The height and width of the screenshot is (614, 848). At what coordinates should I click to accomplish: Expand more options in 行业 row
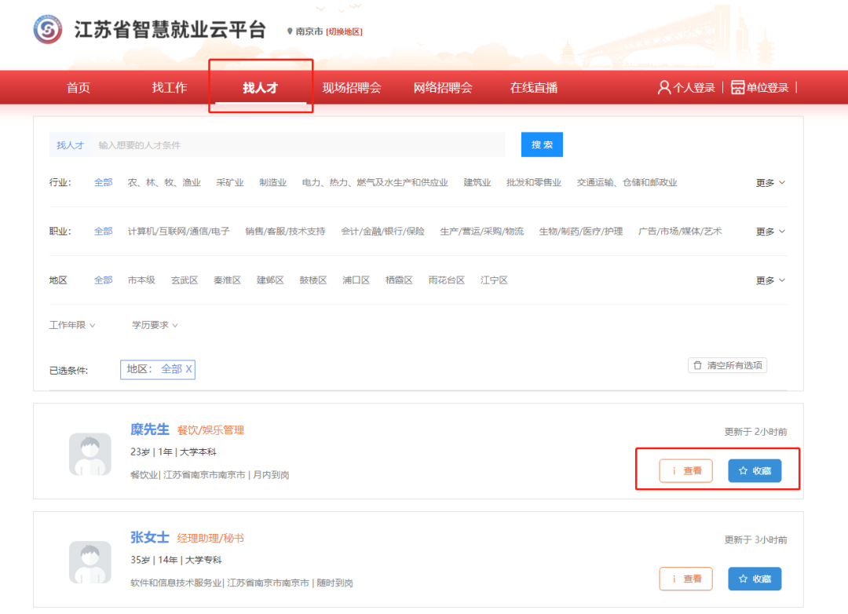coord(769,183)
